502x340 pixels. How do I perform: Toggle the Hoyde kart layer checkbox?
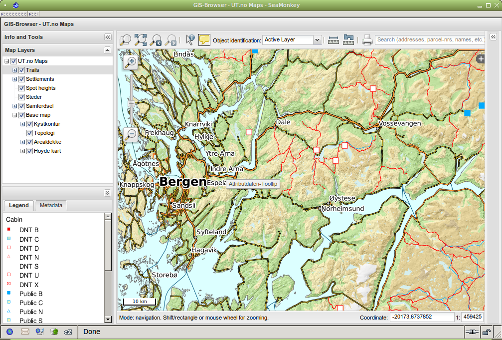click(x=30, y=151)
